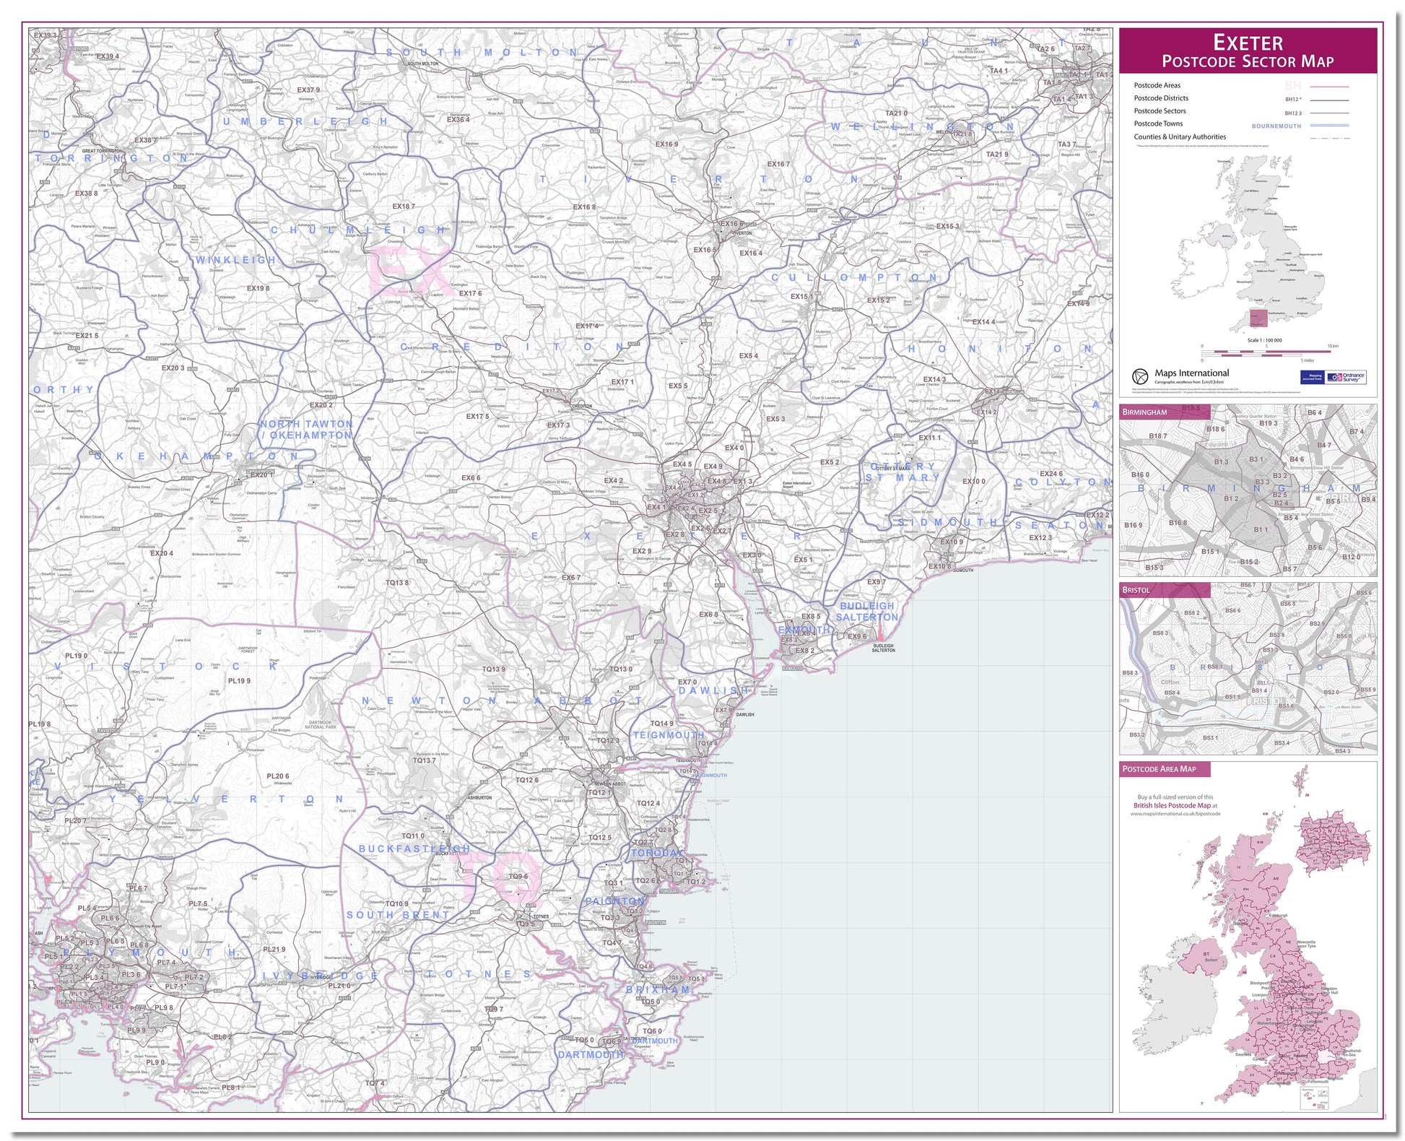The height and width of the screenshot is (1141, 1405).
Task: Click the blue 'DAWLISH' town label
Action: coord(714,690)
